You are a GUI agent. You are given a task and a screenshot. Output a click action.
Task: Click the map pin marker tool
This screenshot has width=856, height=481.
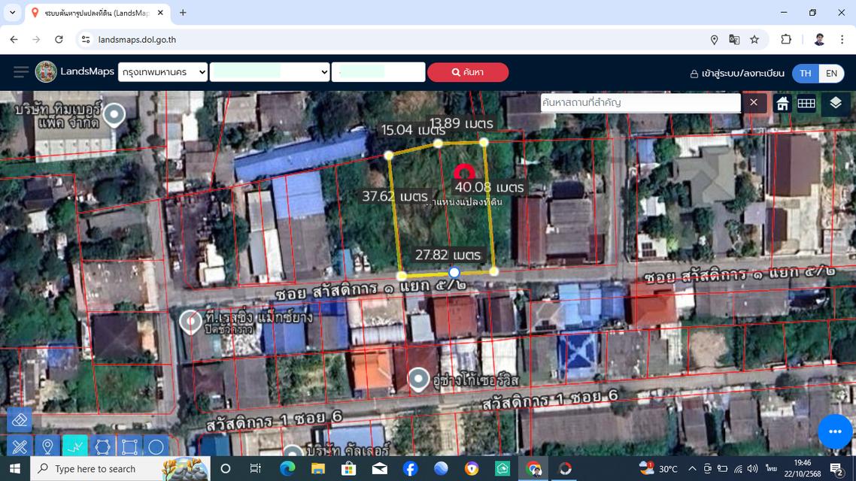(x=47, y=447)
